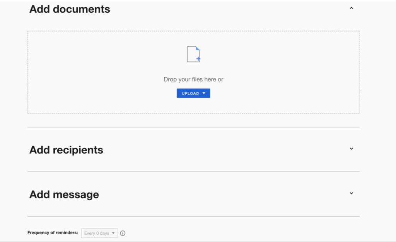Click the downward chevron beside Add message
The width and height of the screenshot is (396, 242).
point(351,193)
